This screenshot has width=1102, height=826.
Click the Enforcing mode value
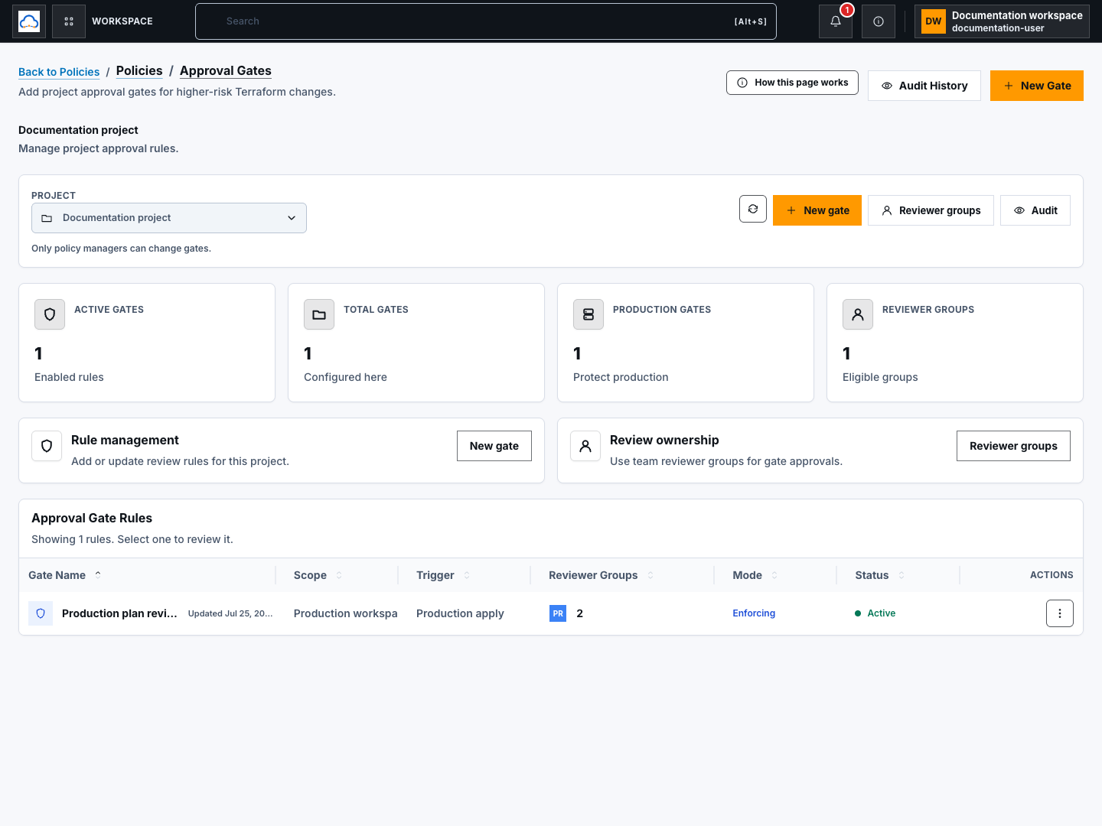(x=754, y=613)
